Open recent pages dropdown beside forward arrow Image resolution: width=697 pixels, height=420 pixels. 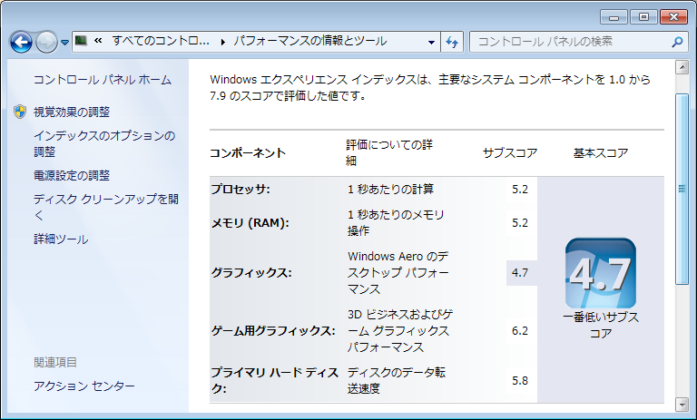(65, 43)
